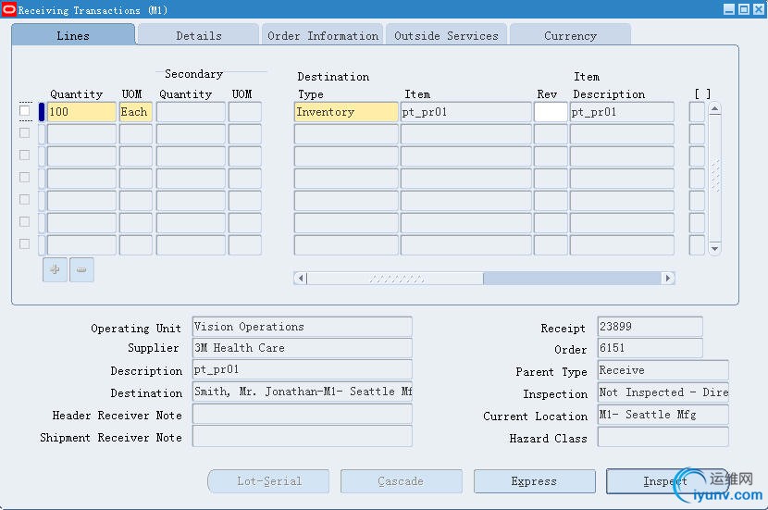Click the Shipment Receiver Note field

click(x=303, y=436)
